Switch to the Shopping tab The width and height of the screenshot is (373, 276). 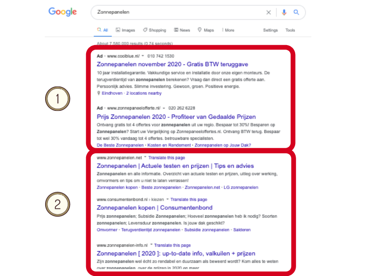pos(154,30)
